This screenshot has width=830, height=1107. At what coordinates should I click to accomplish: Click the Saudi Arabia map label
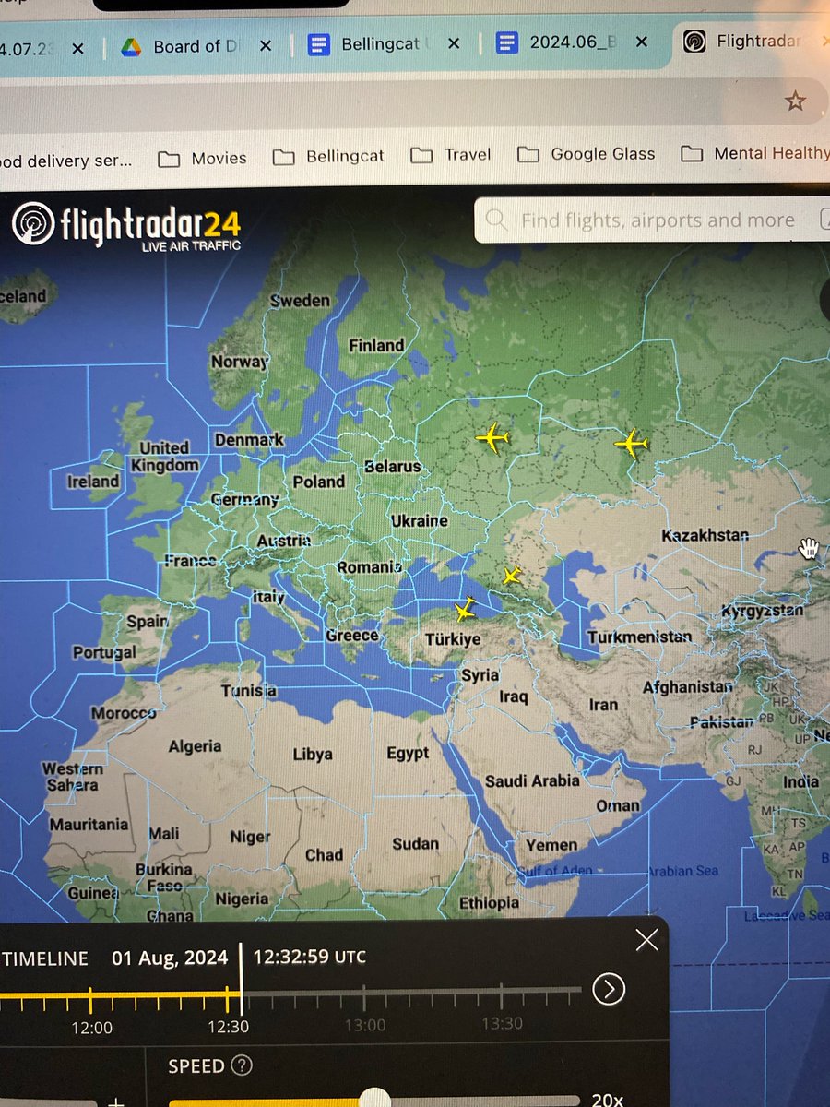coord(532,780)
